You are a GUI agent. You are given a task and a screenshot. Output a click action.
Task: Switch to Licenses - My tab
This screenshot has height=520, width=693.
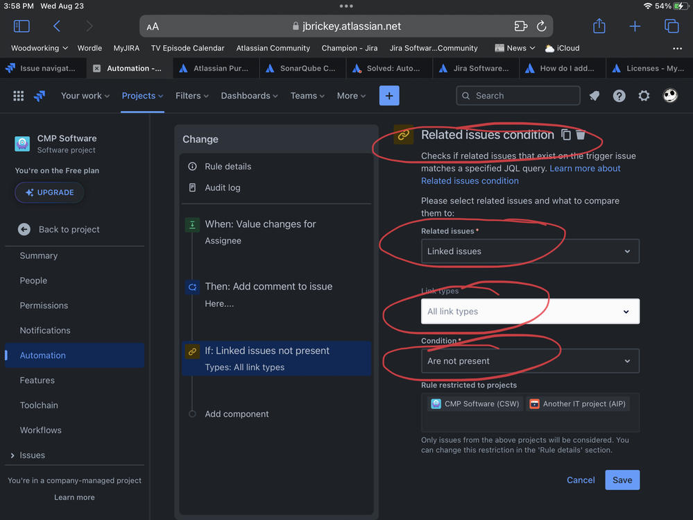649,68
